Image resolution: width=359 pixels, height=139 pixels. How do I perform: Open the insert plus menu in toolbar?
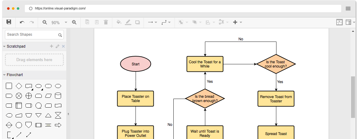pos(237,22)
